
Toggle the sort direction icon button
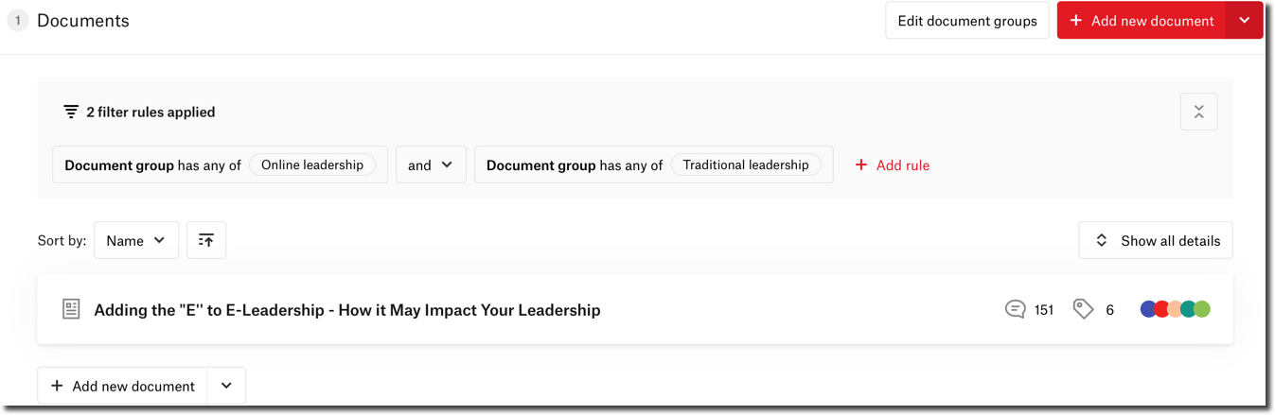(206, 241)
